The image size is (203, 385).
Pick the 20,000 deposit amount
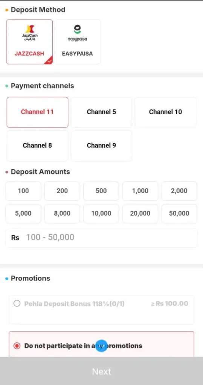(140, 214)
